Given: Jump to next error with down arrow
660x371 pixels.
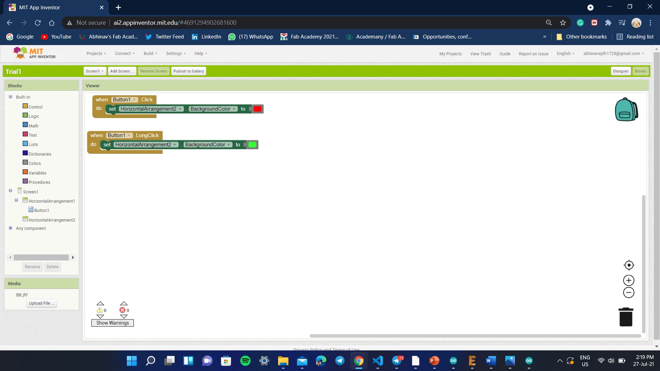Looking at the screenshot, I should point(124,316).
